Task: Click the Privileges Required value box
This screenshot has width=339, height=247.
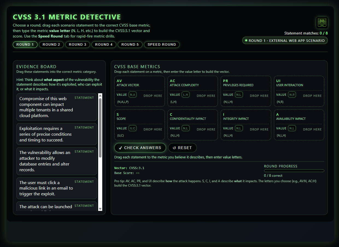Action: [239, 95]
